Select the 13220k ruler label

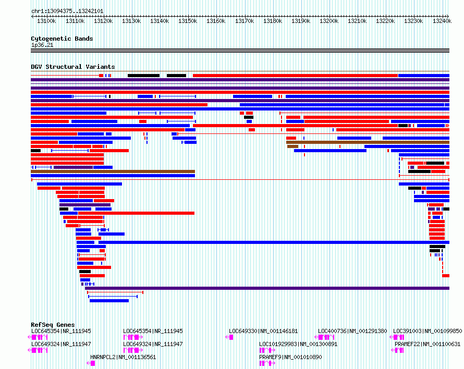[385, 21]
